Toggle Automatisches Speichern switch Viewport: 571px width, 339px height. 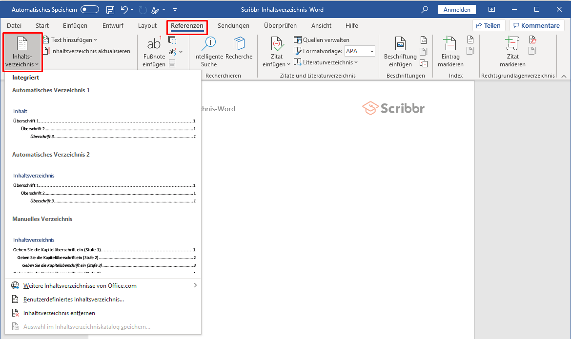click(x=90, y=9)
